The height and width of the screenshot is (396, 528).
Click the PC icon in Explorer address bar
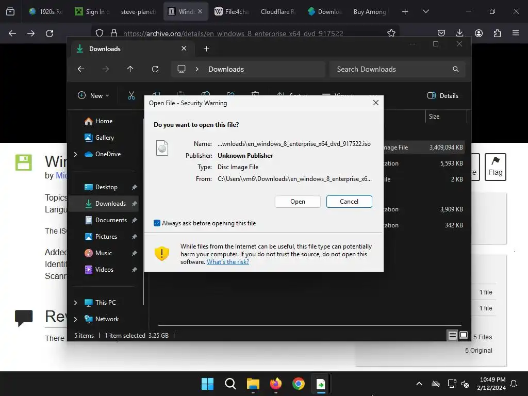coord(181,69)
